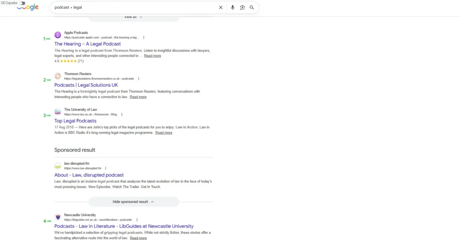Click the 4.8 star rating row

tap(69, 61)
